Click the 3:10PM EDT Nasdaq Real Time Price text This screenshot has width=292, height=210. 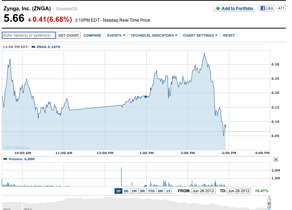coord(113,20)
